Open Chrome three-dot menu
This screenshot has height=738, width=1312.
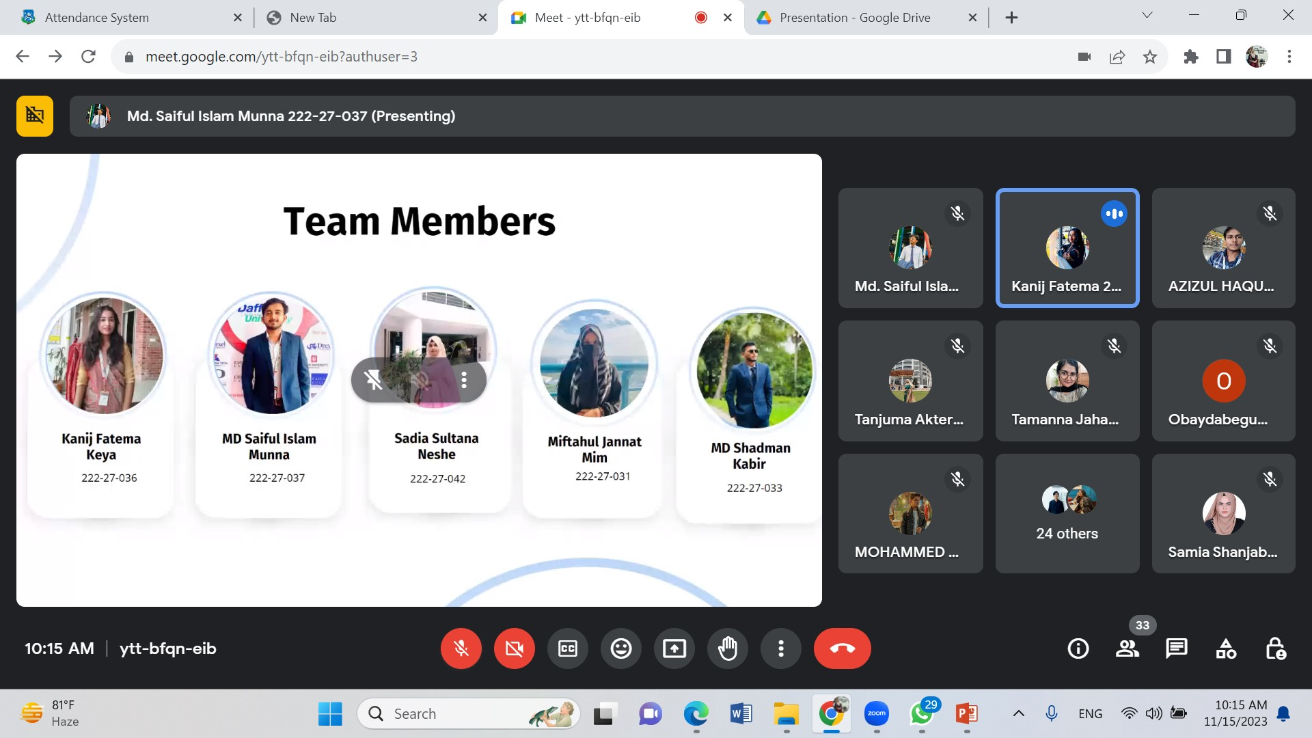[x=1289, y=57]
